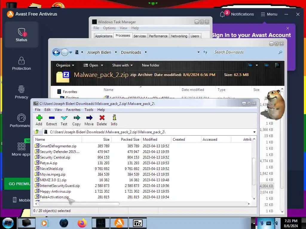Expand the Open button dropdown arrow
Screen dimensions: 306x229
coord(102,65)
